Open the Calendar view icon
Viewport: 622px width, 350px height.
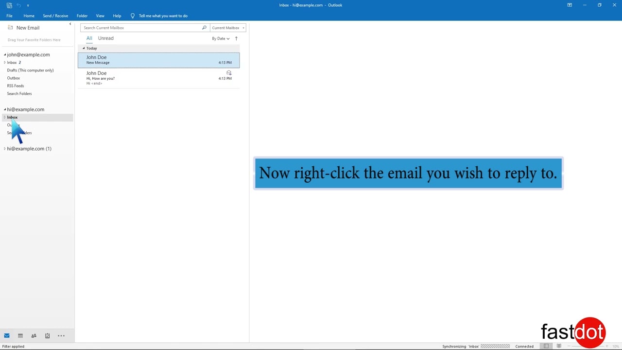point(20,335)
